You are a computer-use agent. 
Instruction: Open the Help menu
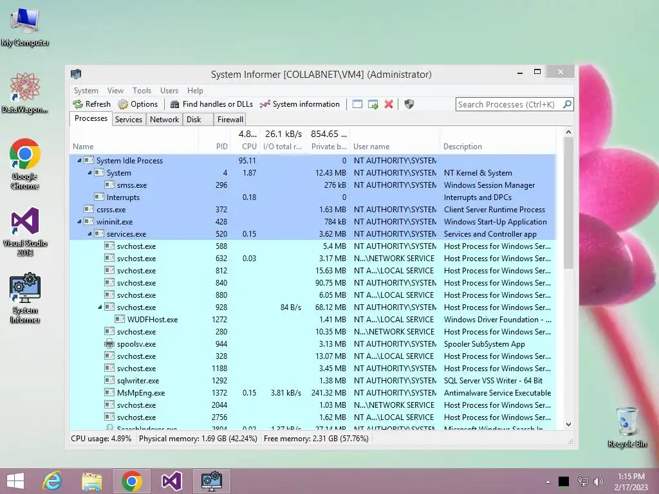[195, 90]
